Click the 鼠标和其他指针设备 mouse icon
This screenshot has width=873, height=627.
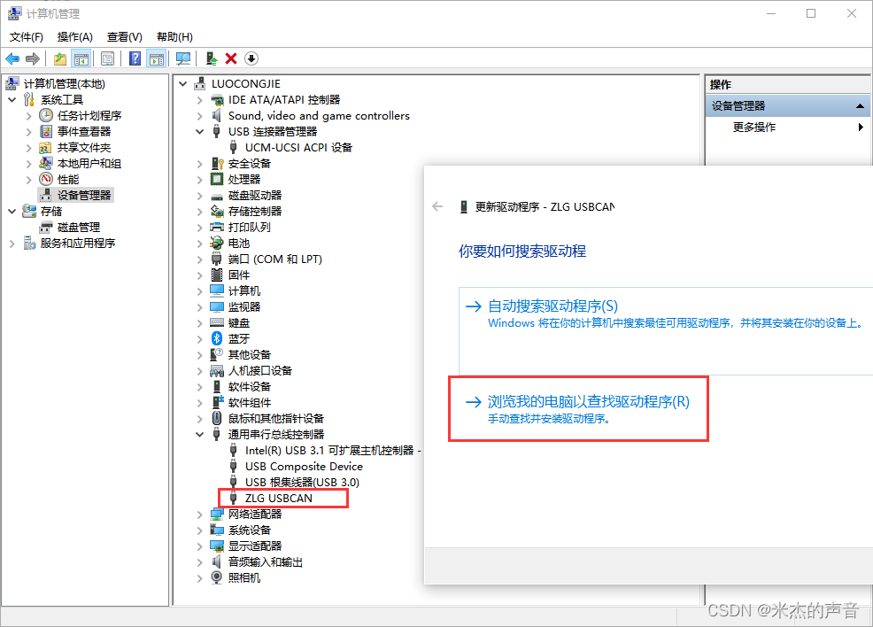[x=217, y=419]
